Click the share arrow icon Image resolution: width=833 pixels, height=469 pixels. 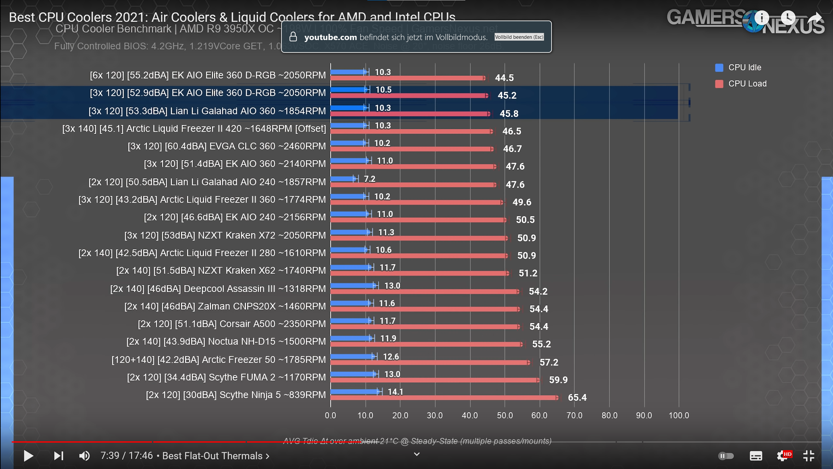(814, 19)
